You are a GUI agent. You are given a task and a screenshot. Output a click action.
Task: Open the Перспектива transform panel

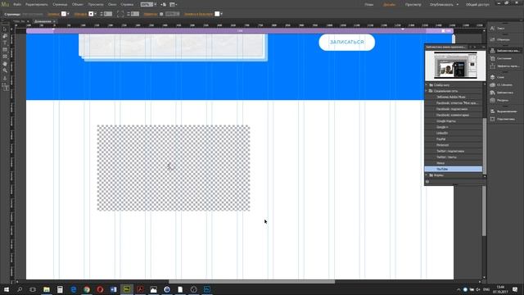tap(493, 119)
